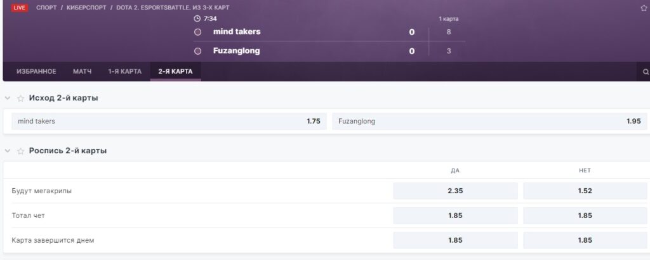Switch to the МАТЧ tab
The height and width of the screenshot is (260, 650).
pyautogui.click(x=82, y=71)
